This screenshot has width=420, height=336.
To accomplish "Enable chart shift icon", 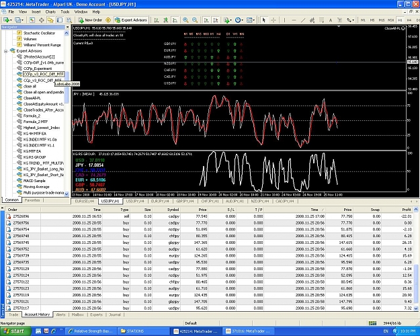I will pyautogui.click(x=216, y=20).
